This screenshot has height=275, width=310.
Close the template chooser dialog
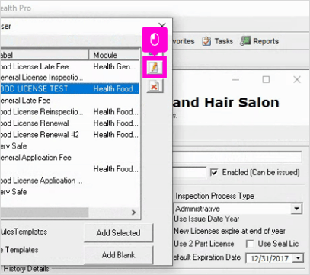[162, 25]
